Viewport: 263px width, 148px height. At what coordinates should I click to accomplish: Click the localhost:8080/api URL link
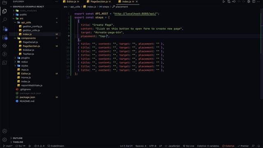(135, 14)
